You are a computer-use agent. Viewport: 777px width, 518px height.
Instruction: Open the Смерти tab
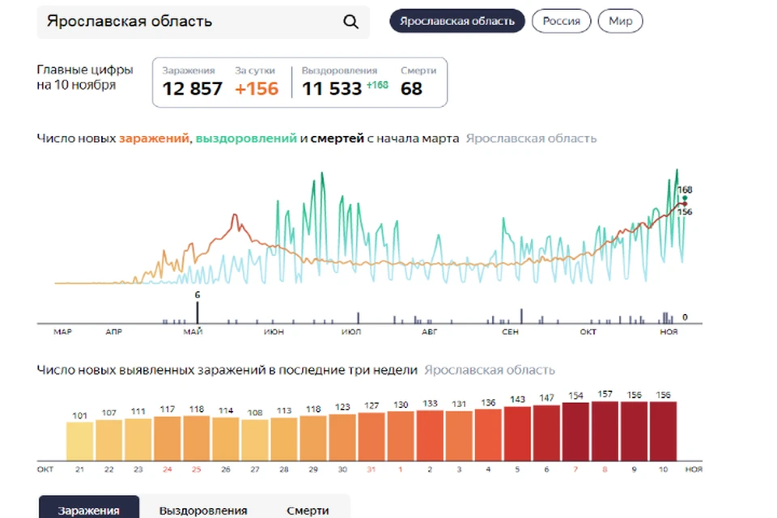[308, 510]
